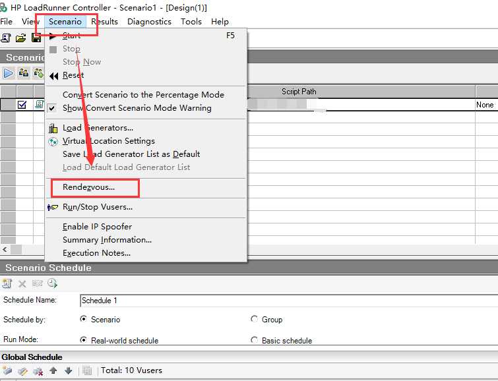The width and height of the screenshot is (498, 381).
Task: Click the Run/Stop Vusers menu icon
Action: pos(53,208)
